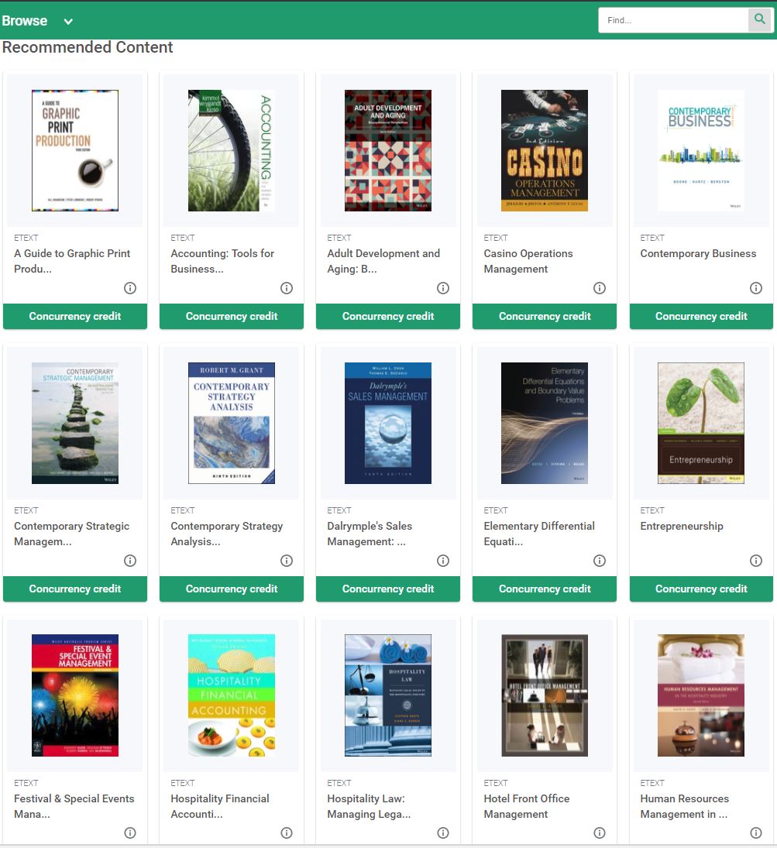Show info for Contemporary Strategy Analysis
777x848 pixels.
point(286,561)
